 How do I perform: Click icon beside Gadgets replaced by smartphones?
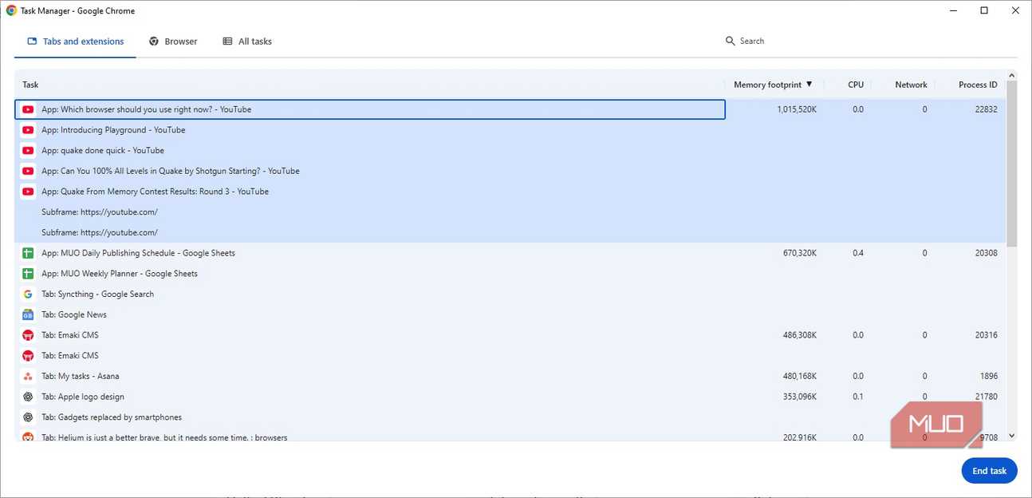(x=28, y=417)
